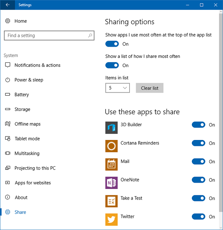The height and width of the screenshot is (230, 223).
Task: Click the 3D Builder app icon
Action: coord(111,127)
